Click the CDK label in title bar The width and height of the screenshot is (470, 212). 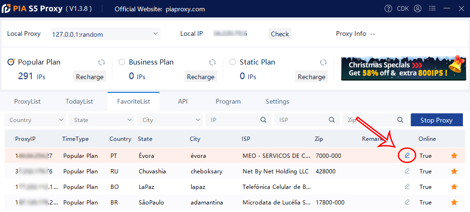(x=403, y=8)
